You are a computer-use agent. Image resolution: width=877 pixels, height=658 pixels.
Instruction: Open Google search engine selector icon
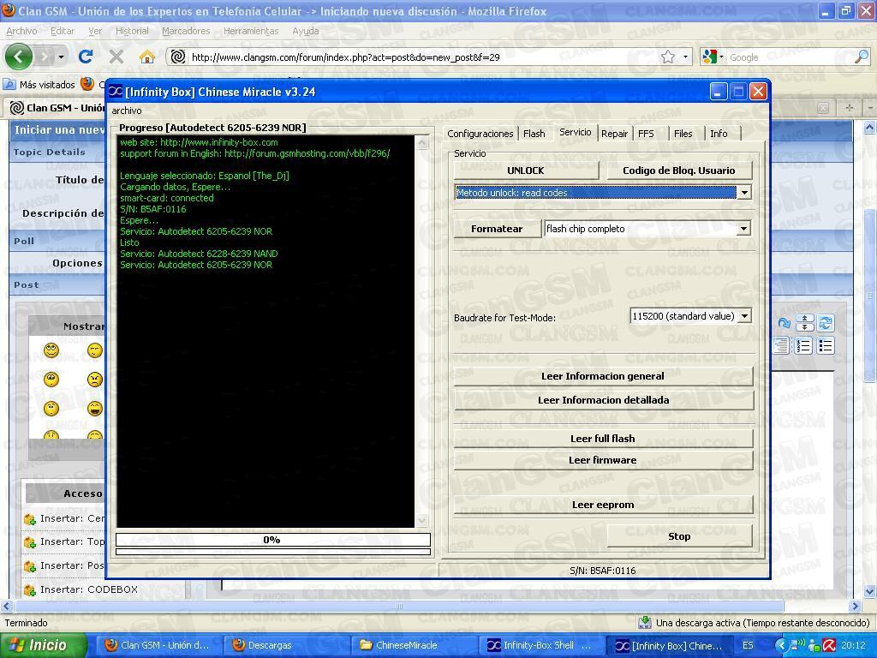[713, 57]
